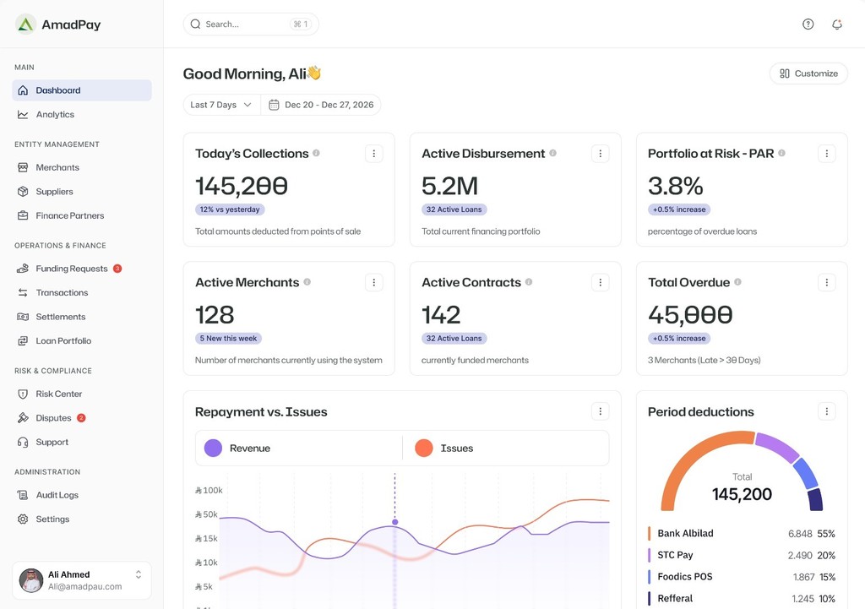Screen dimensions: 865x609
Task: Open Funding Requests from sidebar
Action: pyautogui.click(x=71, y=269)
